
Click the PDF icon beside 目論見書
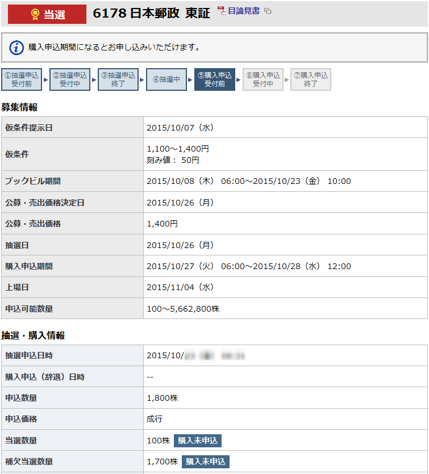[x=222, y=11]
